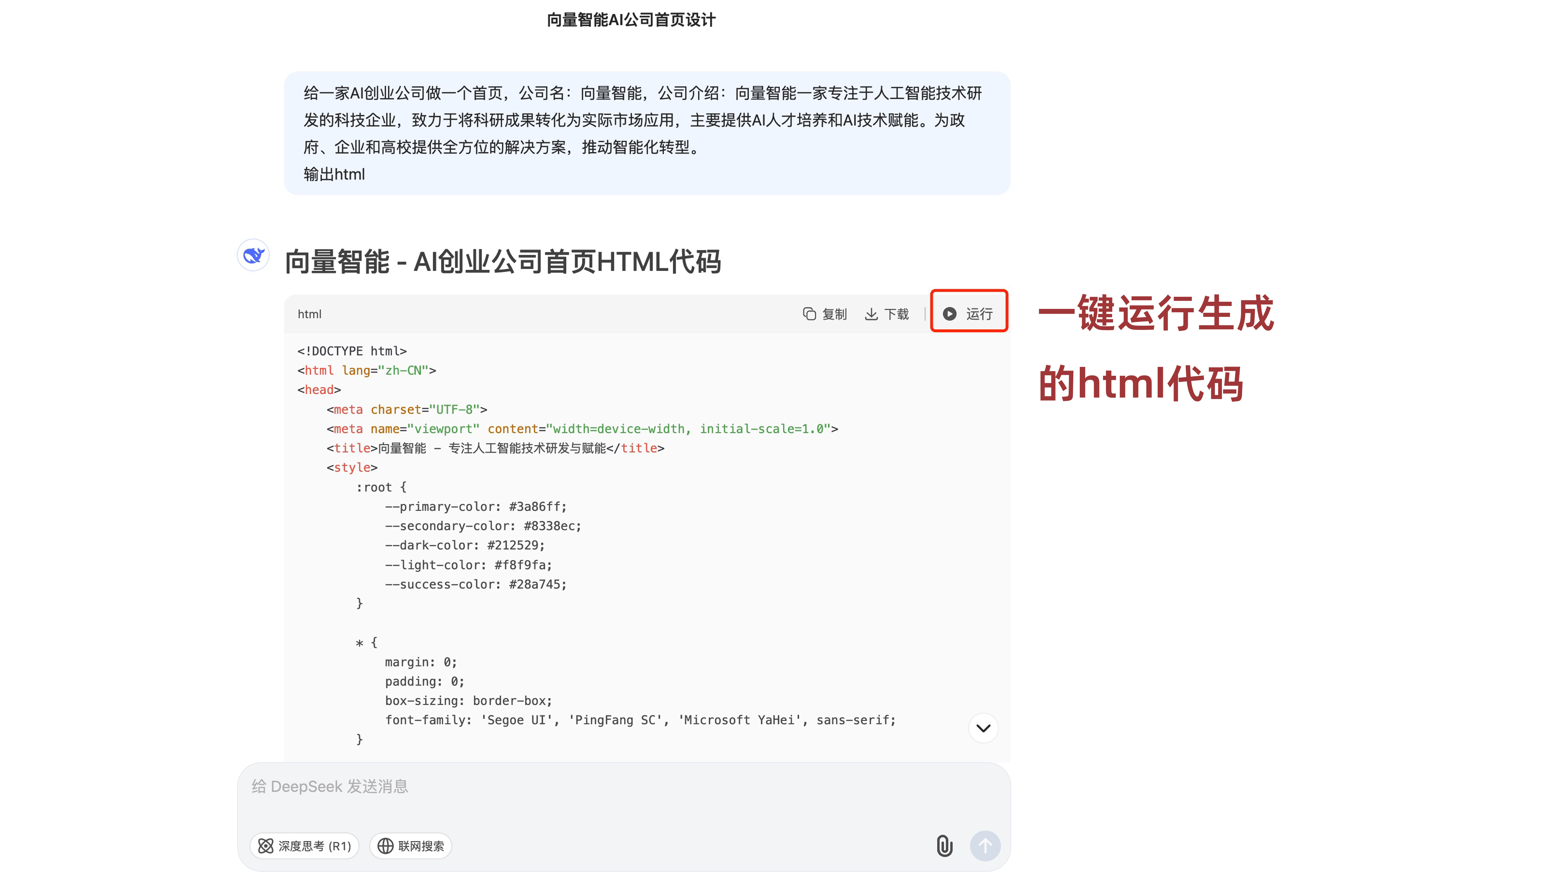Image resolution: width=1551 pixels, height=872 pixels.
Task: Focus the DeepSeek message input field
Action: click(624, 786)
